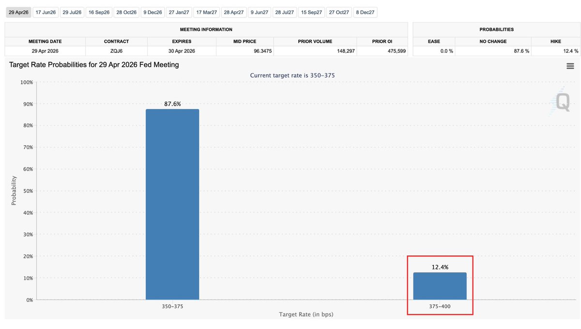
Task: Choose the 9 Dec26 meeting tab
Action: point(152,13)
